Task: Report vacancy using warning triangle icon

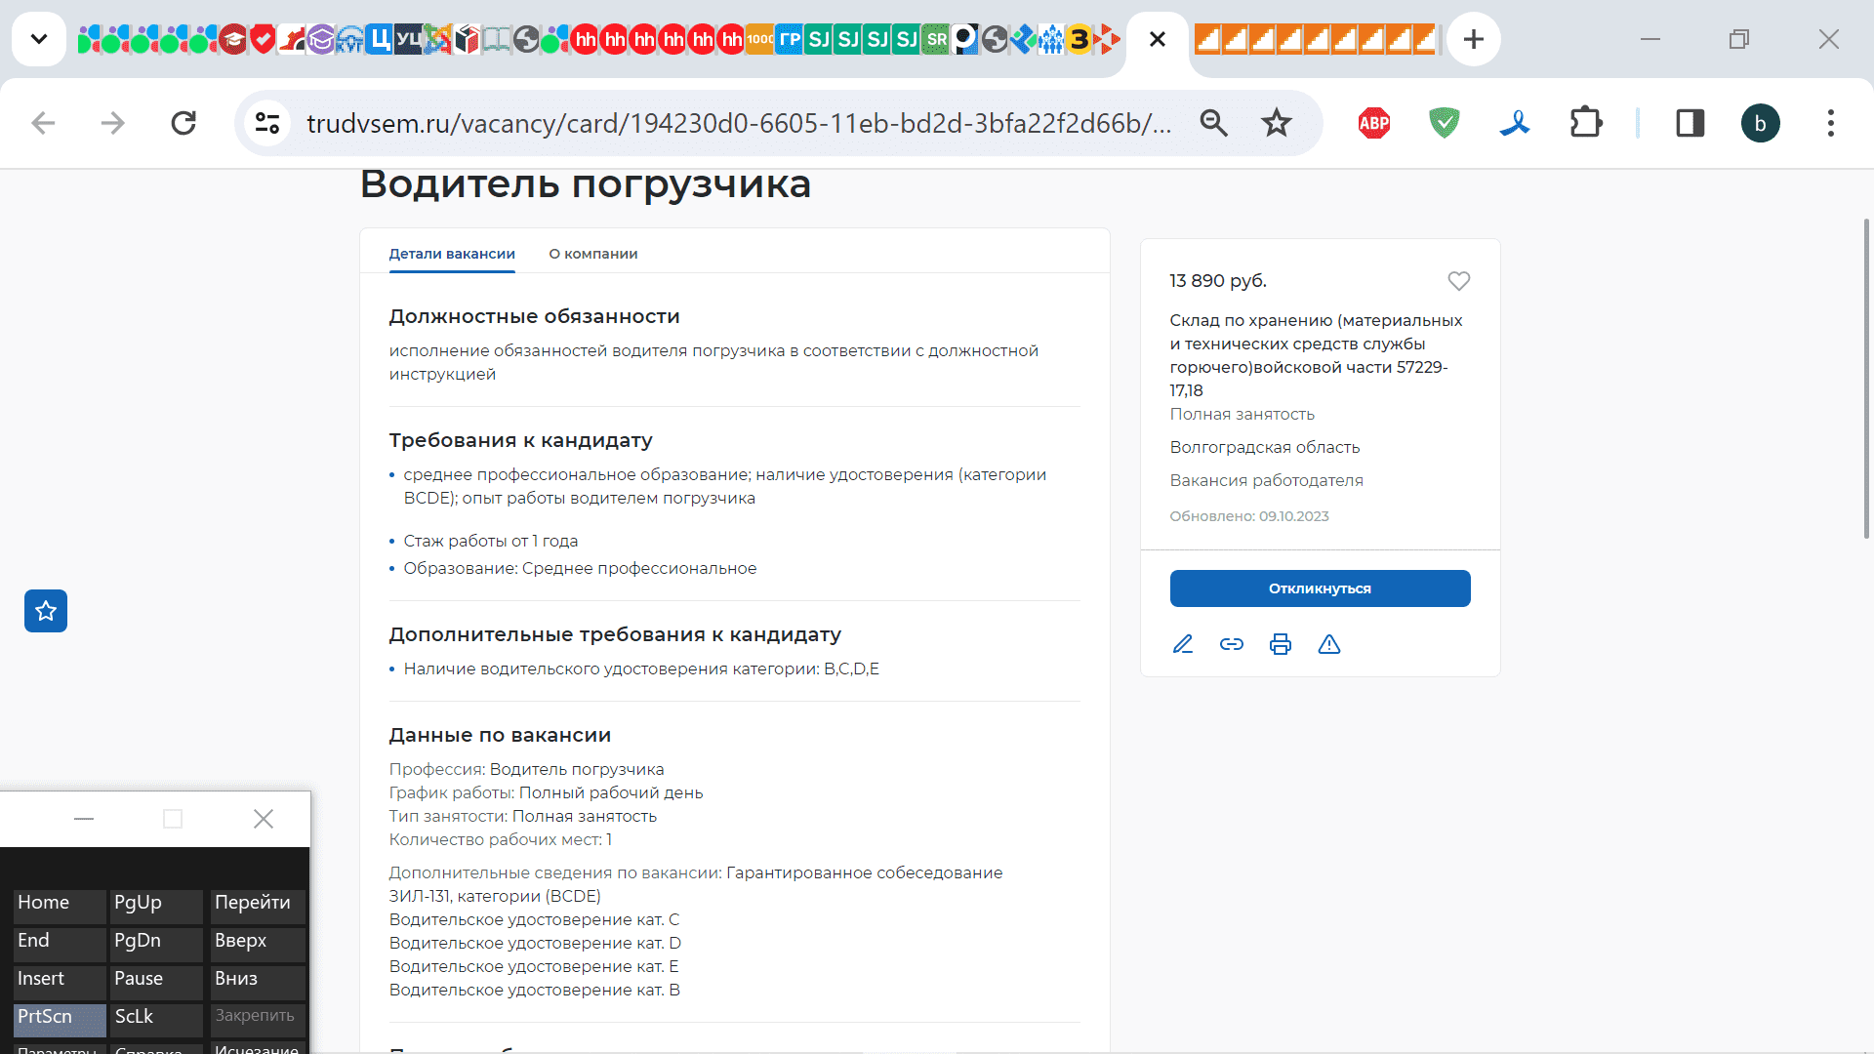Action: [1328, 644]
